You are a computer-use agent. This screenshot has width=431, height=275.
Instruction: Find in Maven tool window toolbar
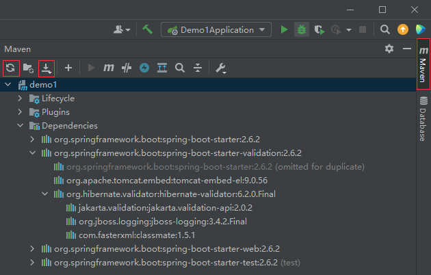[180, 68]
